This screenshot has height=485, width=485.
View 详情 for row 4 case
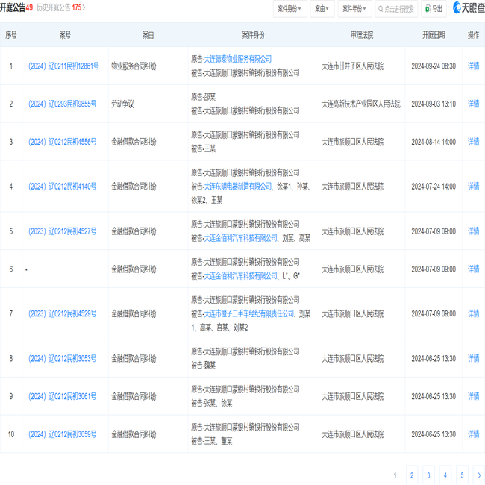coord(473,187)
